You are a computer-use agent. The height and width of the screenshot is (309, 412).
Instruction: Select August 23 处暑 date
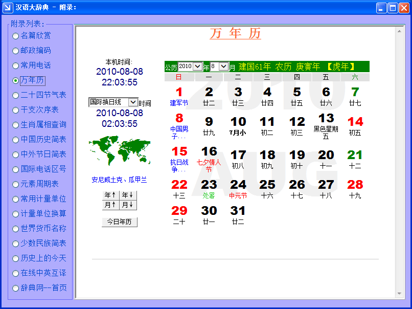[209, 189]
